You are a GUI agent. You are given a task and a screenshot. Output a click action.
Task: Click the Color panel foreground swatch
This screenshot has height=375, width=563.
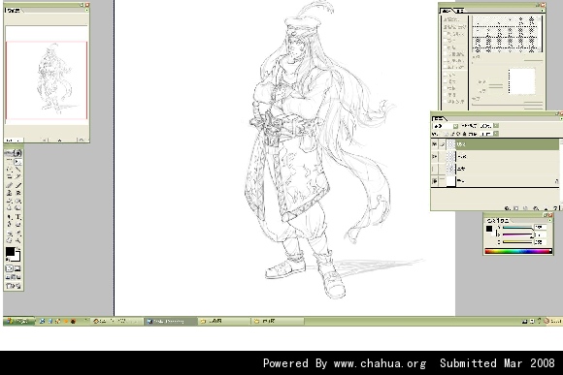pyautogui.click(x=489, y=229)
